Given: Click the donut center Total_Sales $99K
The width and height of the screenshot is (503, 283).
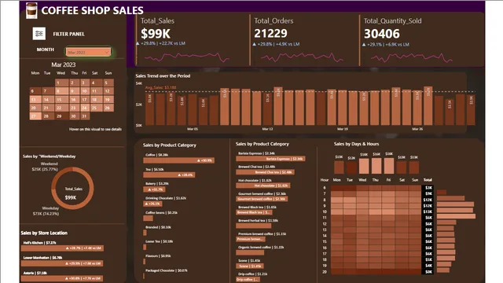Looking at the screenshot, I should pos(73,193).
